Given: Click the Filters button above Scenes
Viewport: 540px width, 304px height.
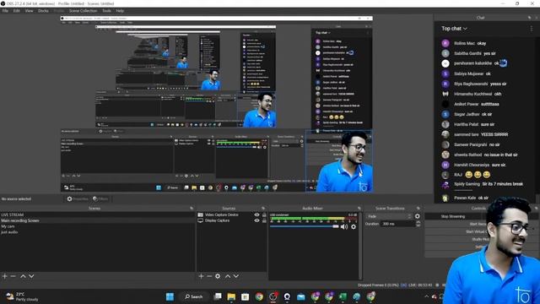Looking at the screenshot, I should [100, 199].
